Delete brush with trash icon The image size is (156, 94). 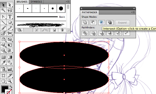point(62,30)
